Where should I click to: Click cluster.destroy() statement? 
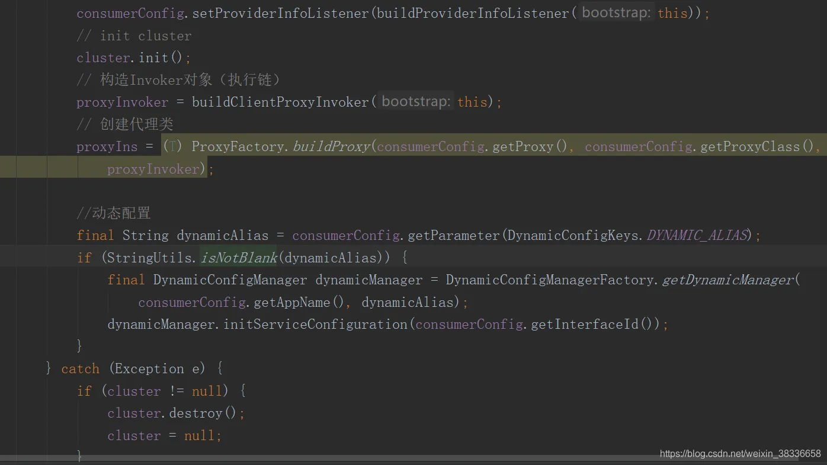176,413
